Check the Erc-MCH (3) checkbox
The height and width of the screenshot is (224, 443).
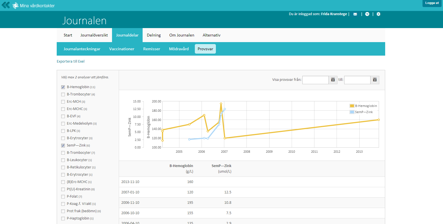63,102
